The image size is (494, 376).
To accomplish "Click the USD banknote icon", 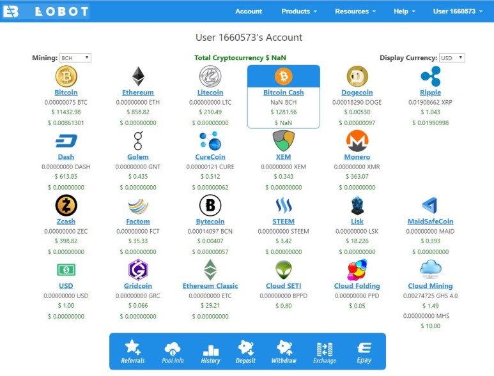I will [66, 269].
